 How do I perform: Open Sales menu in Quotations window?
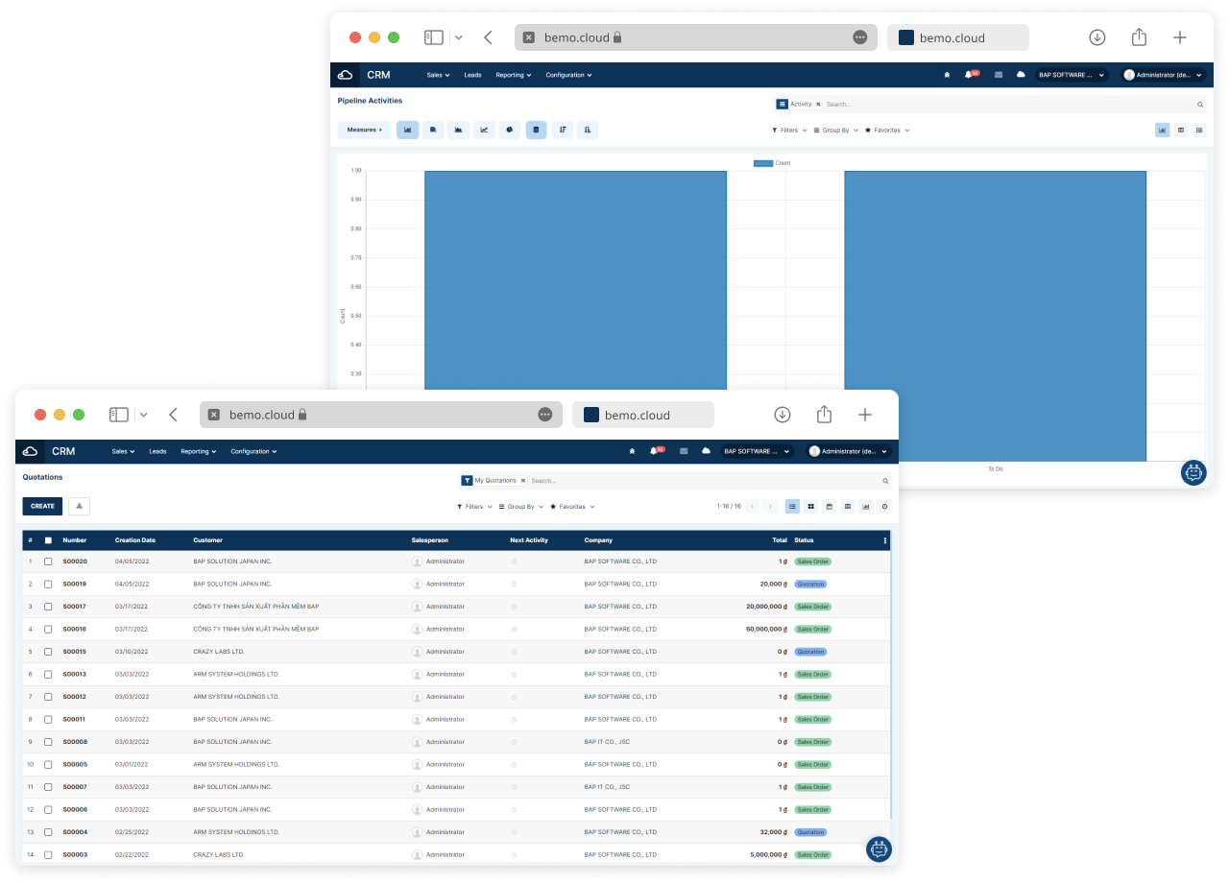123,451
